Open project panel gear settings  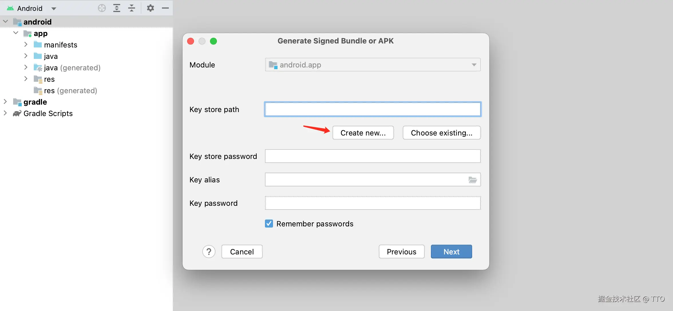150,8
